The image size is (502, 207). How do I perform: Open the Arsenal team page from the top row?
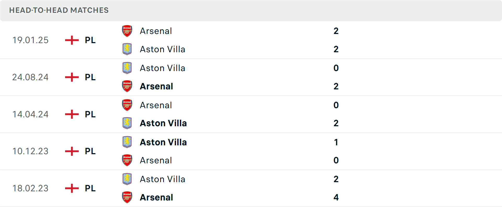tap(155, 31)
